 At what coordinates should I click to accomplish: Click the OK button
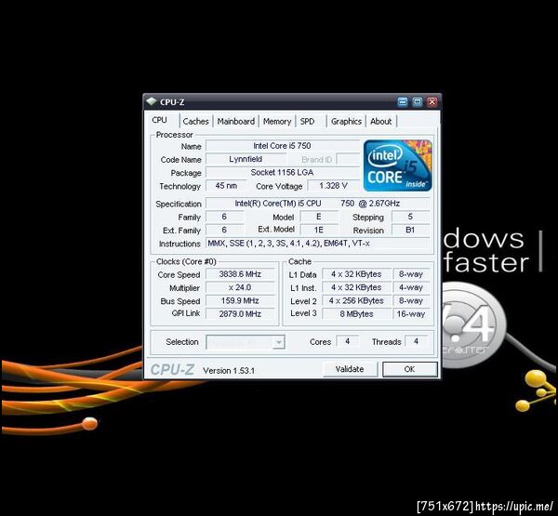point(409,369)
